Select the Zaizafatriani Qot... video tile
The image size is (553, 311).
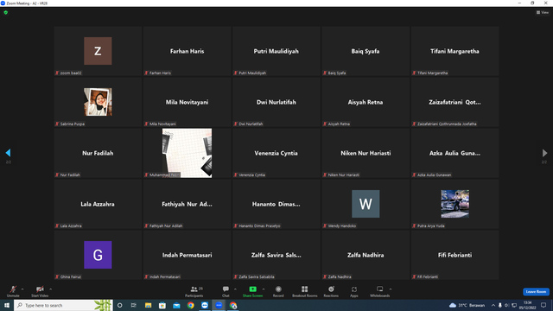click(x=454, y=102)
